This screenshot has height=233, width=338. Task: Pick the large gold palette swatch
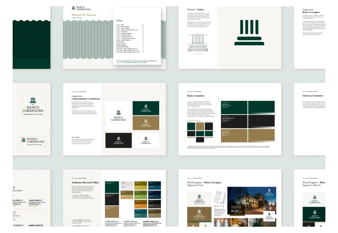[x=261, y=135]
